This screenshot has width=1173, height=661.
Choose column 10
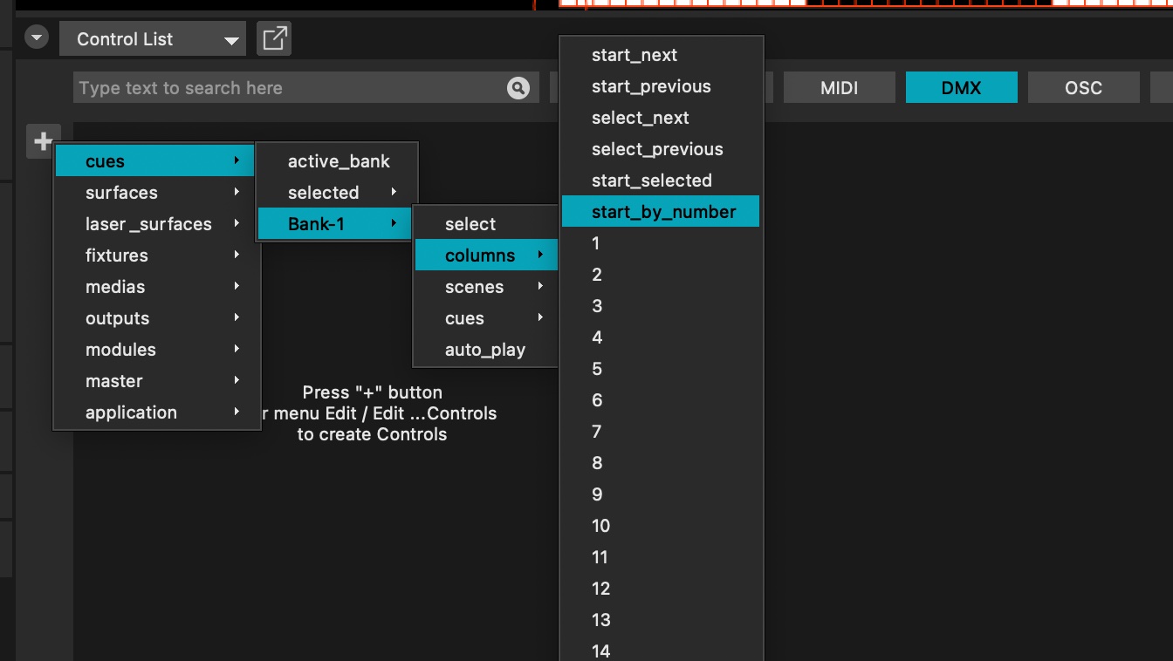click(x=661, y=526)
